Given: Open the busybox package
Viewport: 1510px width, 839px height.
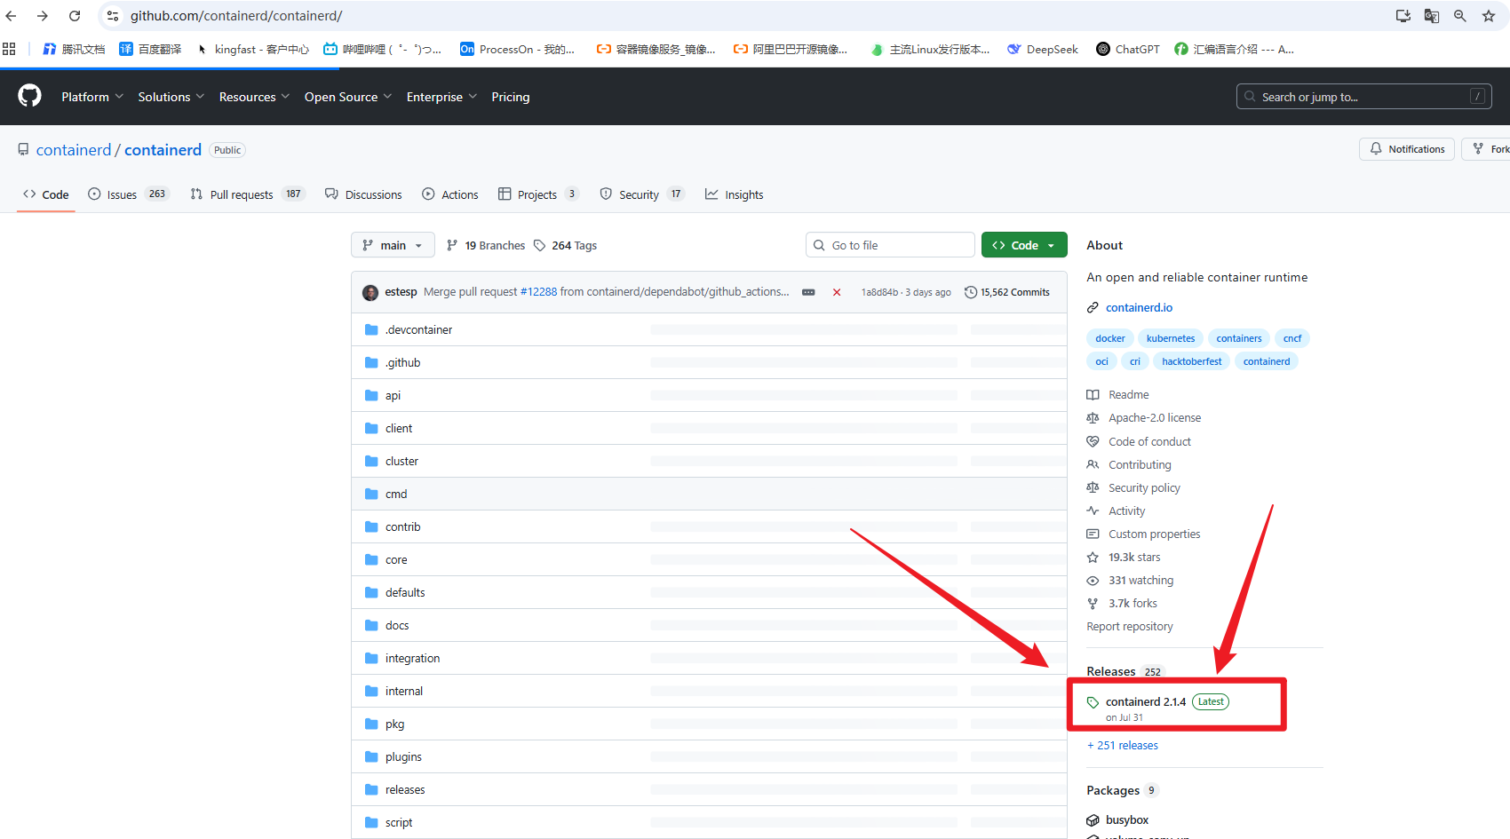Looking at the screenshot, I should pos(1127,819).
